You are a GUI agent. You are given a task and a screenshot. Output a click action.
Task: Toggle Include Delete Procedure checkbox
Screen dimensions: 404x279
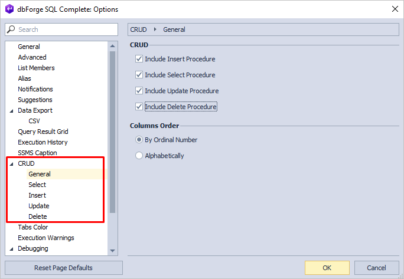click(x=139, y=107)
